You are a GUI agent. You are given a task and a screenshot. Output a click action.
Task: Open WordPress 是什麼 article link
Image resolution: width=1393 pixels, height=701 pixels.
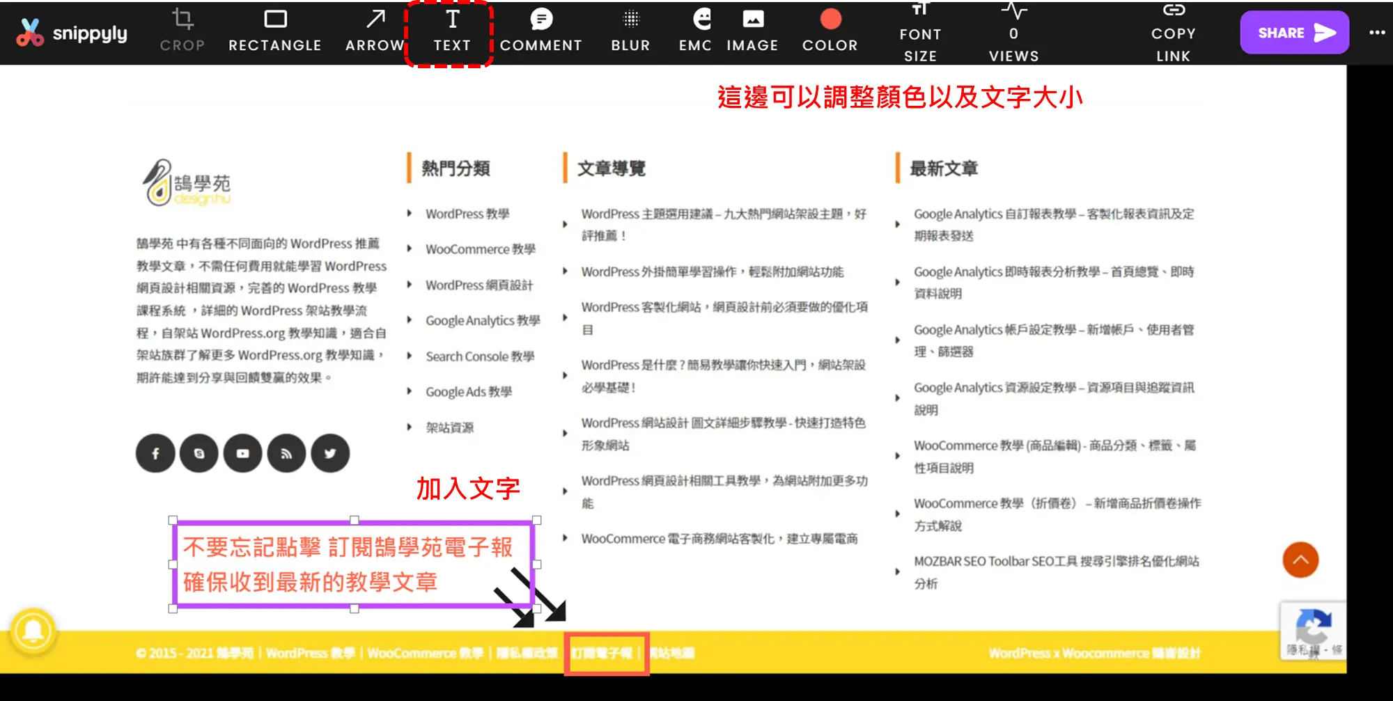click(724, 376)
